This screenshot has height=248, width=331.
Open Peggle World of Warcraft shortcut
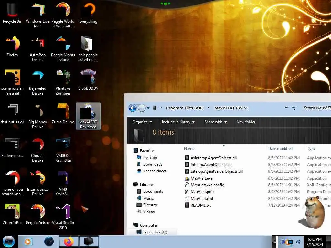click(63, 15)
